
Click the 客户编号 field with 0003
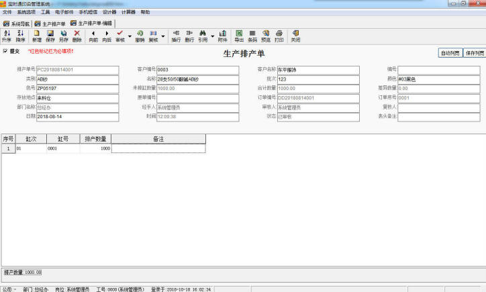198,70
